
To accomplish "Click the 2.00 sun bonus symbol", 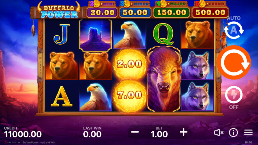I will click(x=130, y=64).
